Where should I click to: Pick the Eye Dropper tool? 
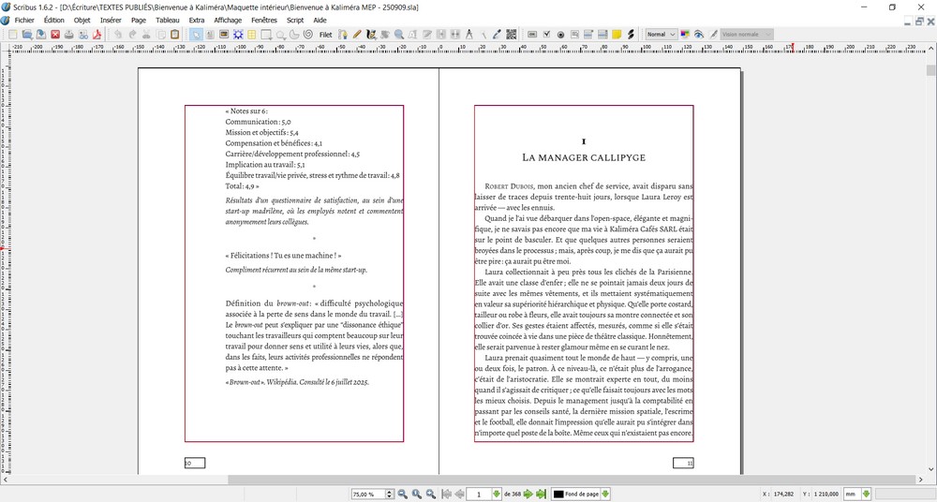tap(497, 34)
